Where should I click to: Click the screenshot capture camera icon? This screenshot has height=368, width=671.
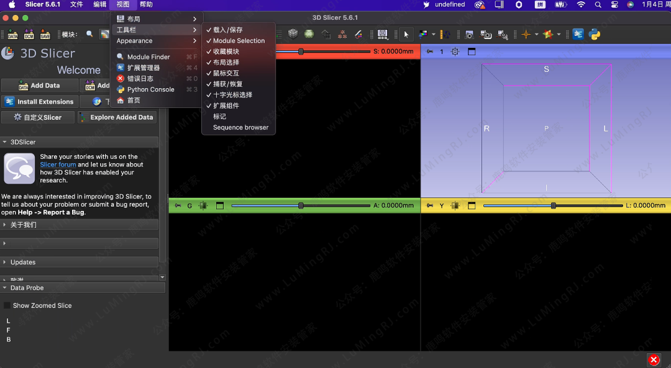[x=469, y=34]
